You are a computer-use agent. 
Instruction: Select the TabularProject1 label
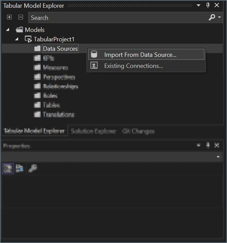[x=54, y=39]
